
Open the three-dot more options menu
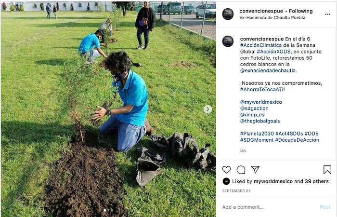click(327, 14)
